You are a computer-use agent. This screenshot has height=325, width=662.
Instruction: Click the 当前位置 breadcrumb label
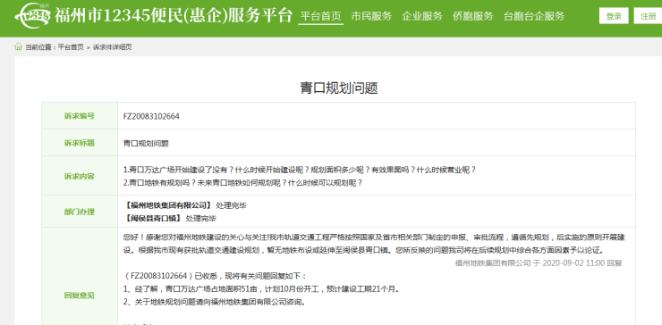(x=40, y=47)
